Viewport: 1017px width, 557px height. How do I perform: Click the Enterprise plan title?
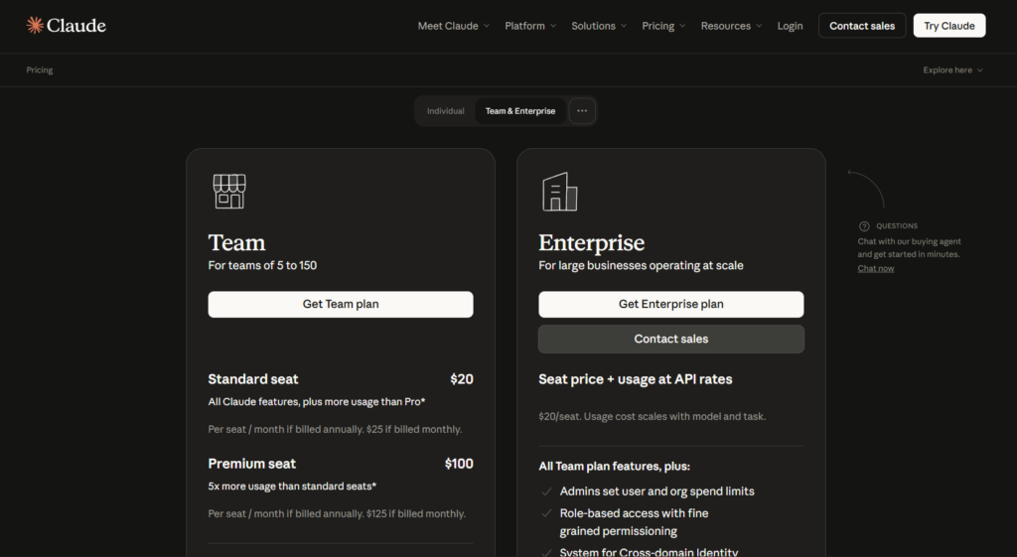coord(592,242)
